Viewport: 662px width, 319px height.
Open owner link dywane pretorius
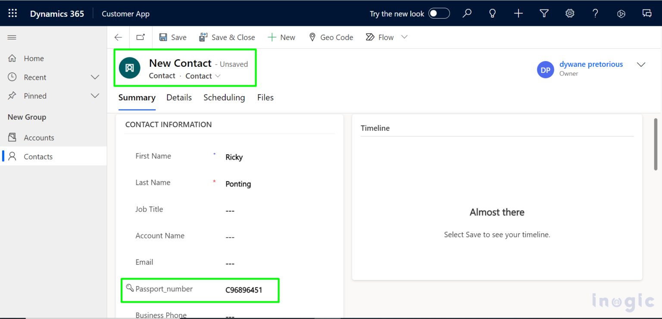click(x=591, y=64)
